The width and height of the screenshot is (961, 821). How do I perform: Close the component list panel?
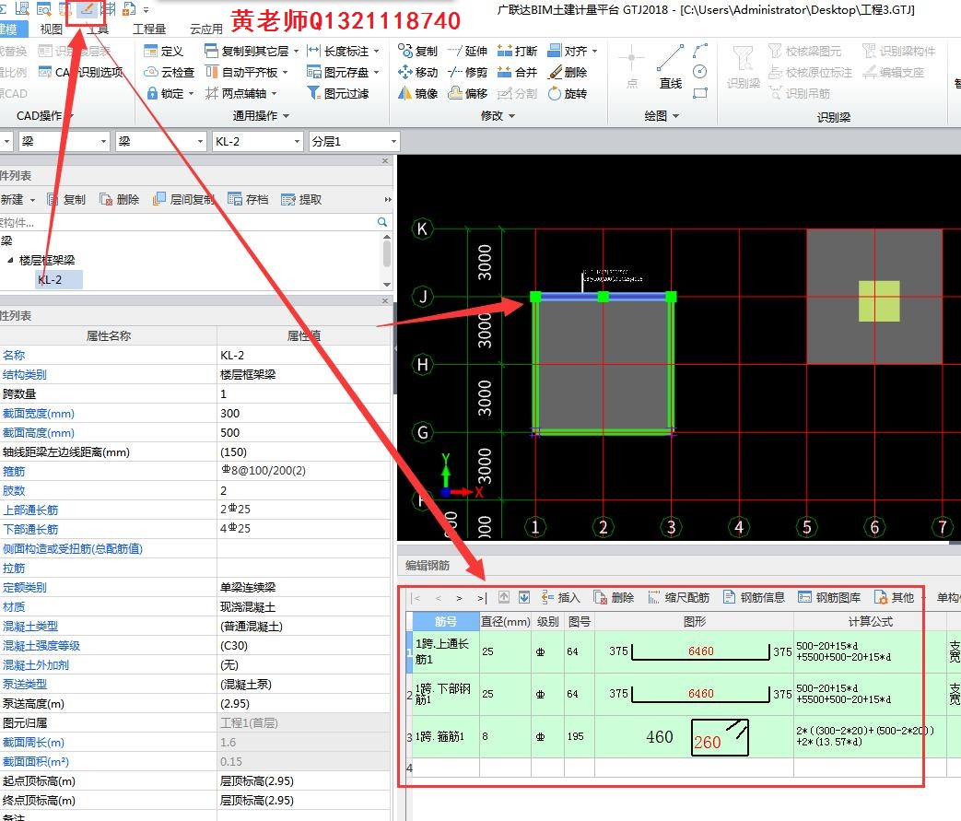[x=385, y=160]
